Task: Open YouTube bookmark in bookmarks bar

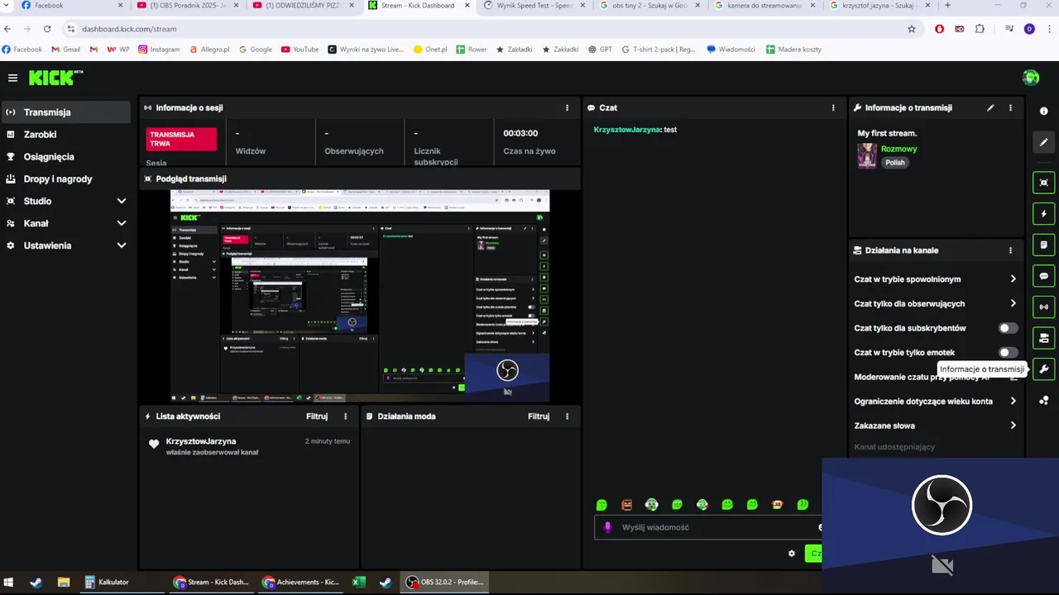Action: tap(299, 50)
